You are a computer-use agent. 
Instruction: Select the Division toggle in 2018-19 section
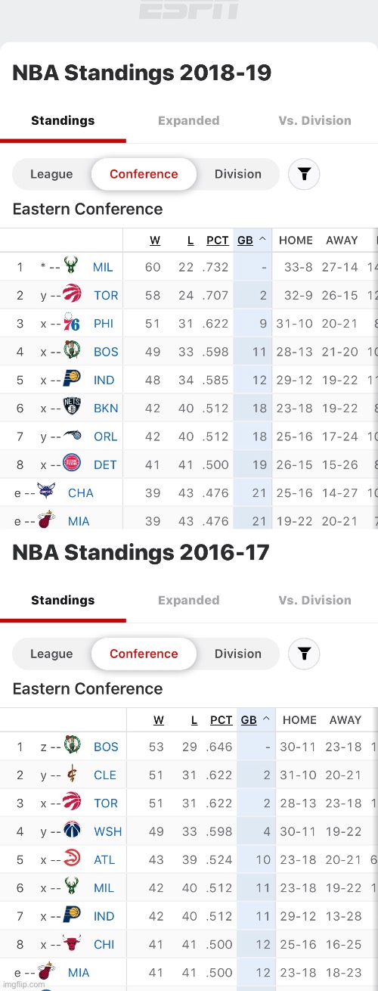[x=237, y=174]
